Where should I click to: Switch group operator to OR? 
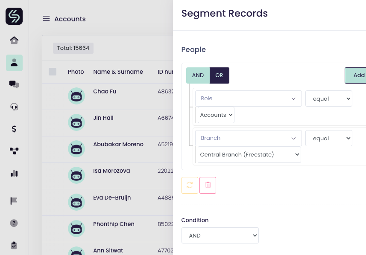tap(219, 75)
